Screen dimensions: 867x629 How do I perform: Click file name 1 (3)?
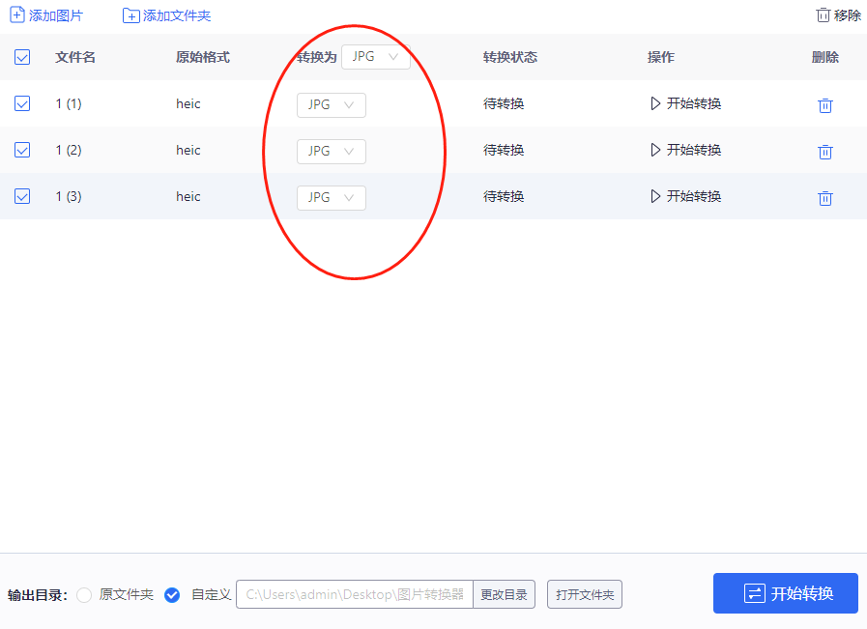pos(69,196)
